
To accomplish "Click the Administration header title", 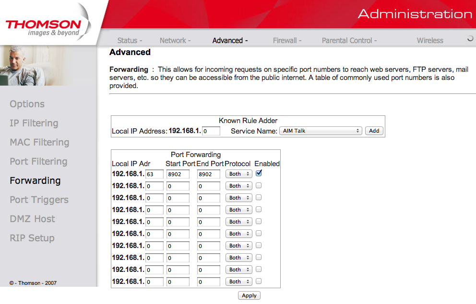I will coord(415,14).
